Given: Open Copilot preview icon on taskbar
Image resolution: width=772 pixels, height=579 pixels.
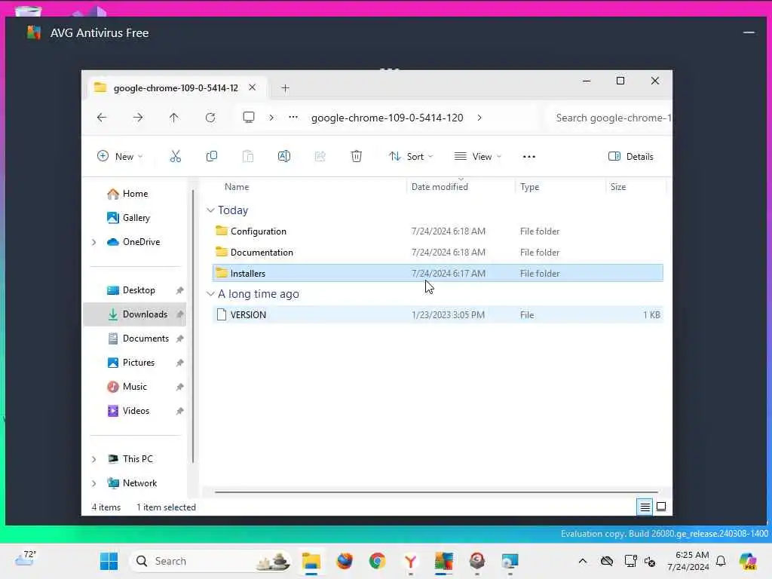Looking at the screenshot, I should point(748,561).
